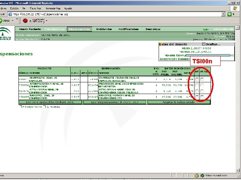Click the Aceptar lo Seleccionado button
This screenshot has height=180, width=241.
pyautogui.click(x=179, y=102)
